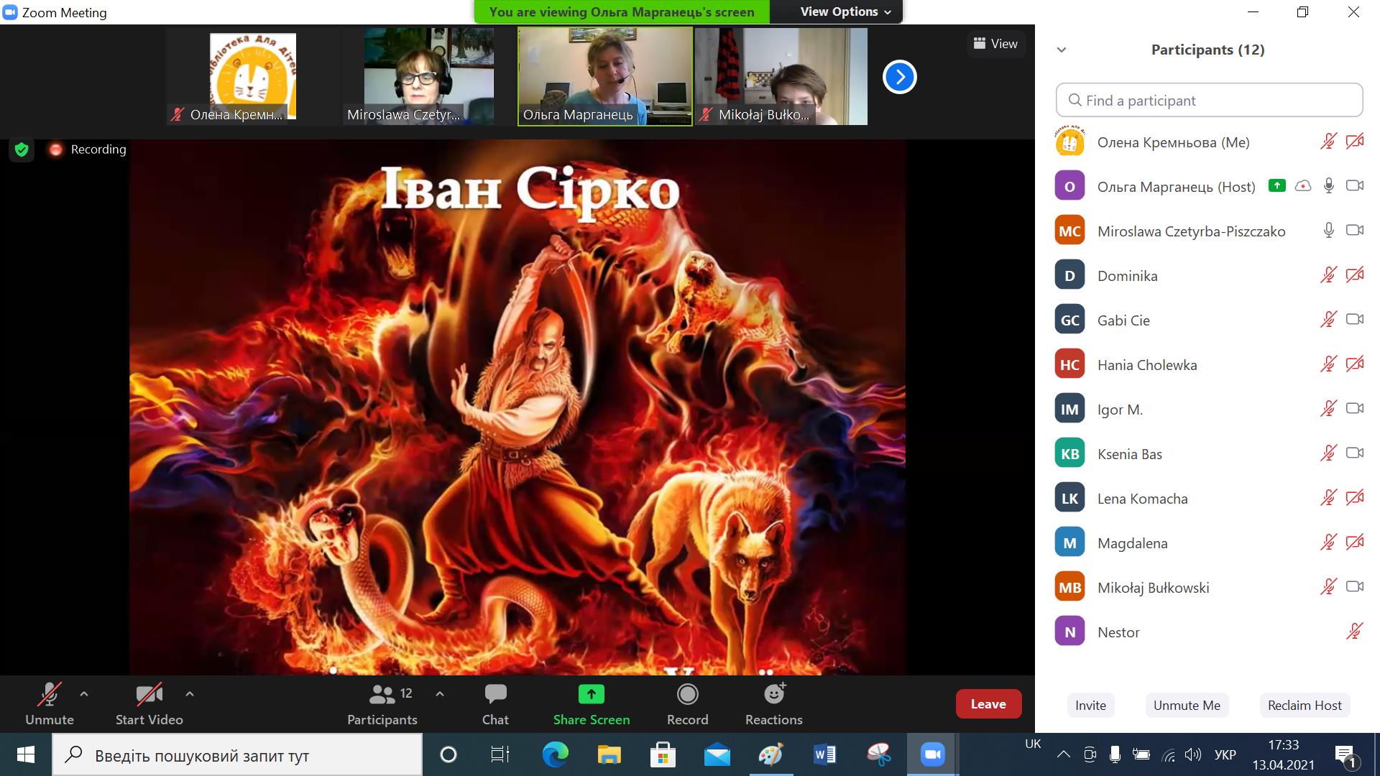1380x776 pixels.
Task: Click Gabi Cie's camera icon
Action: [1355, 320]
